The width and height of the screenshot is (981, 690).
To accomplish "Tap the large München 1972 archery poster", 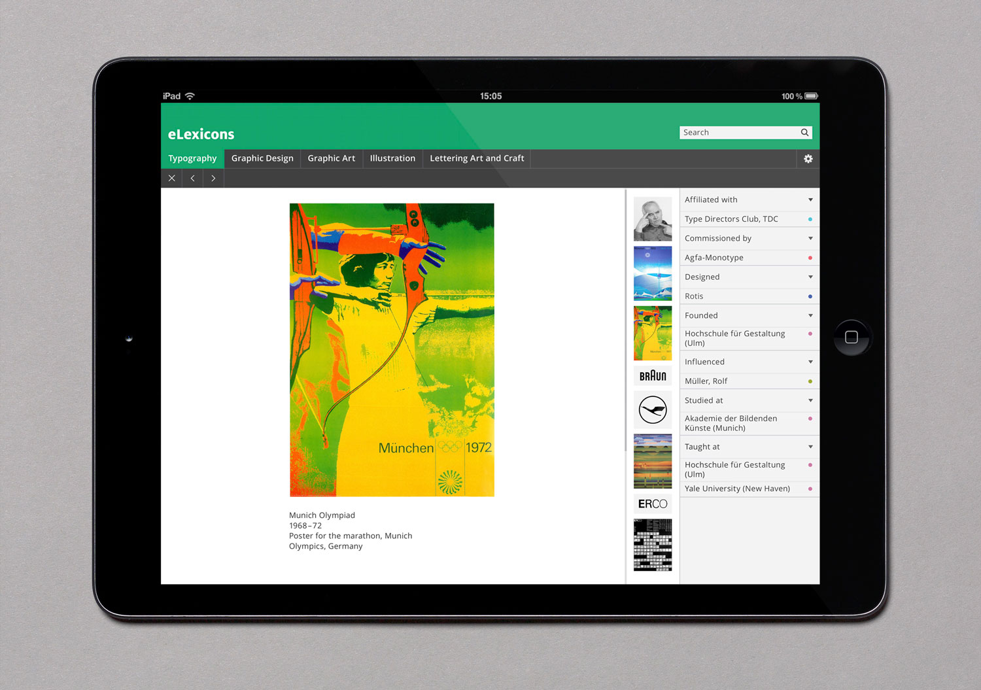I will coord(392,350).
